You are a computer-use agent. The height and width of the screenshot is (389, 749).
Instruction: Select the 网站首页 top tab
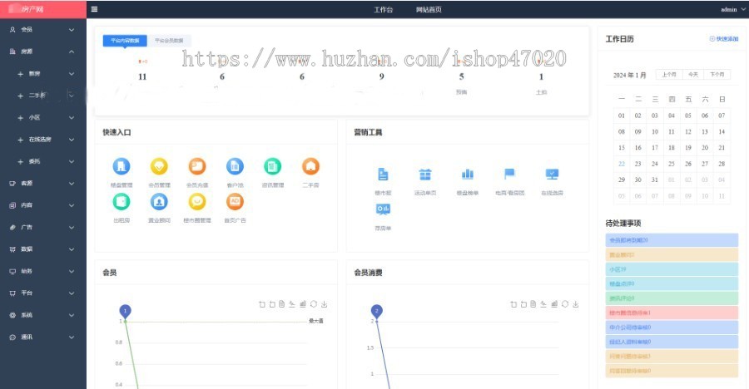[429, 9]
